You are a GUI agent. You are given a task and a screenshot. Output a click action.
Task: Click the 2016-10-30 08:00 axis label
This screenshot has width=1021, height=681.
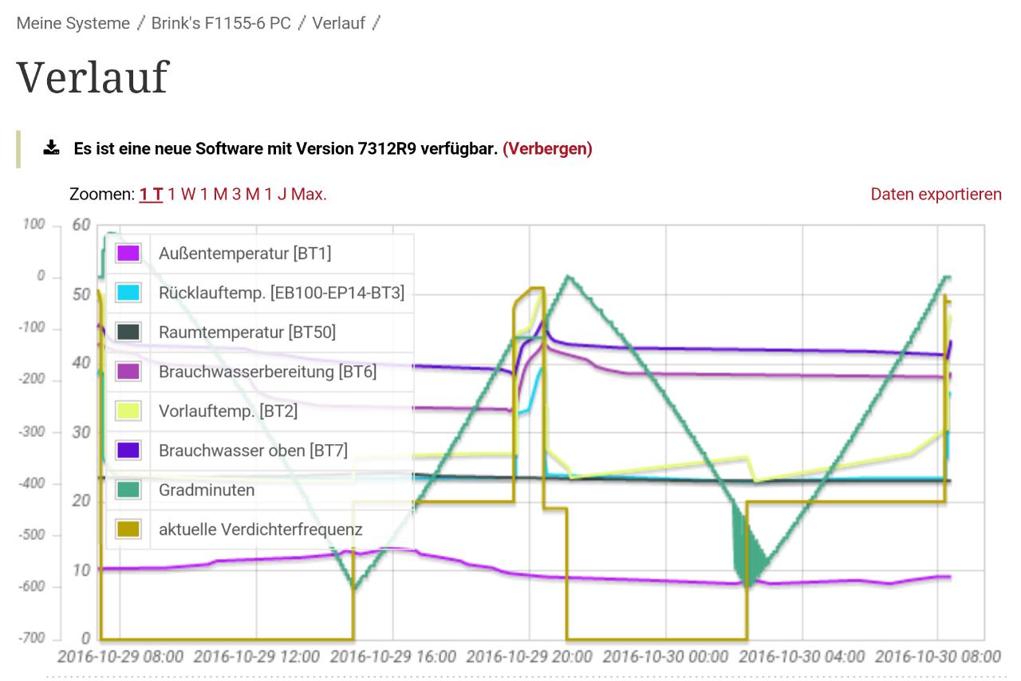[938, 657]
